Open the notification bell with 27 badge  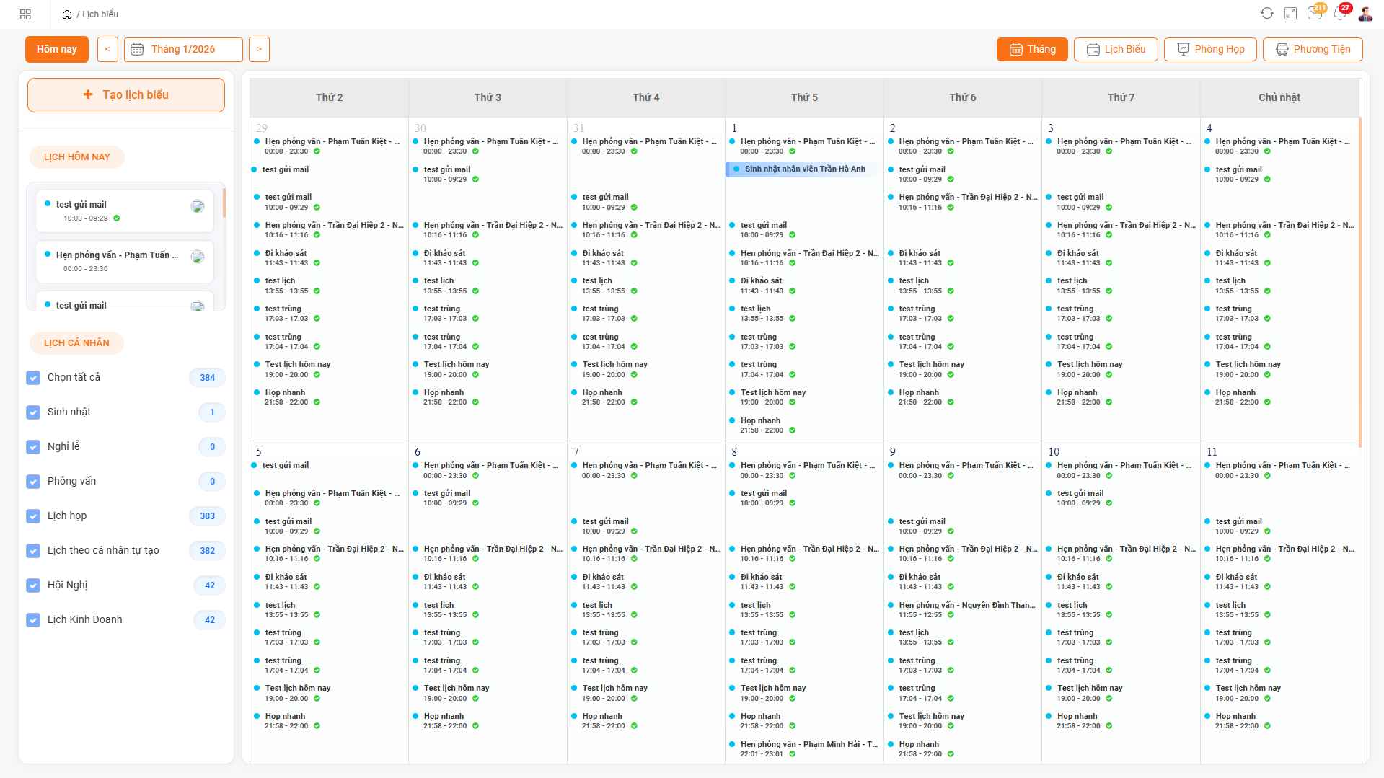tap(1340, 14)
